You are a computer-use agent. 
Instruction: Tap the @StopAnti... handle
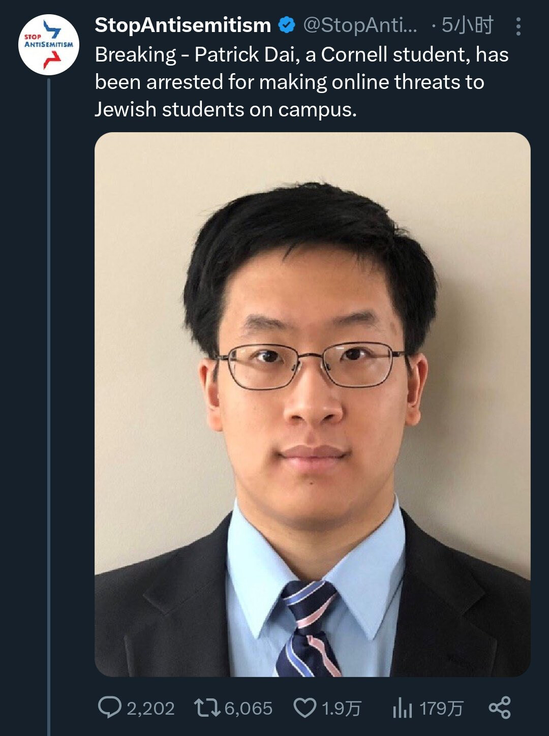(360, 25)
